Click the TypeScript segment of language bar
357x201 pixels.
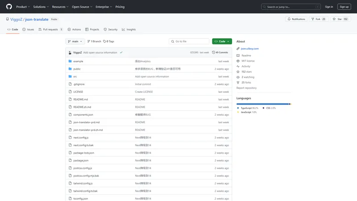(262, 104)
